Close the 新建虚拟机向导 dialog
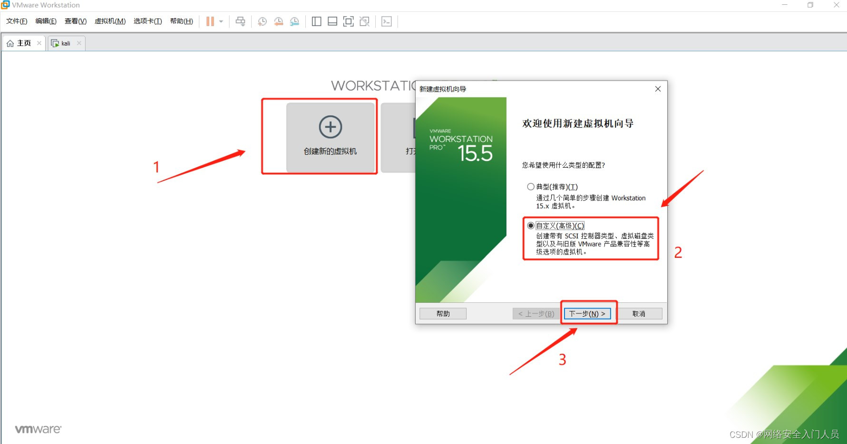 pos(658,89)
